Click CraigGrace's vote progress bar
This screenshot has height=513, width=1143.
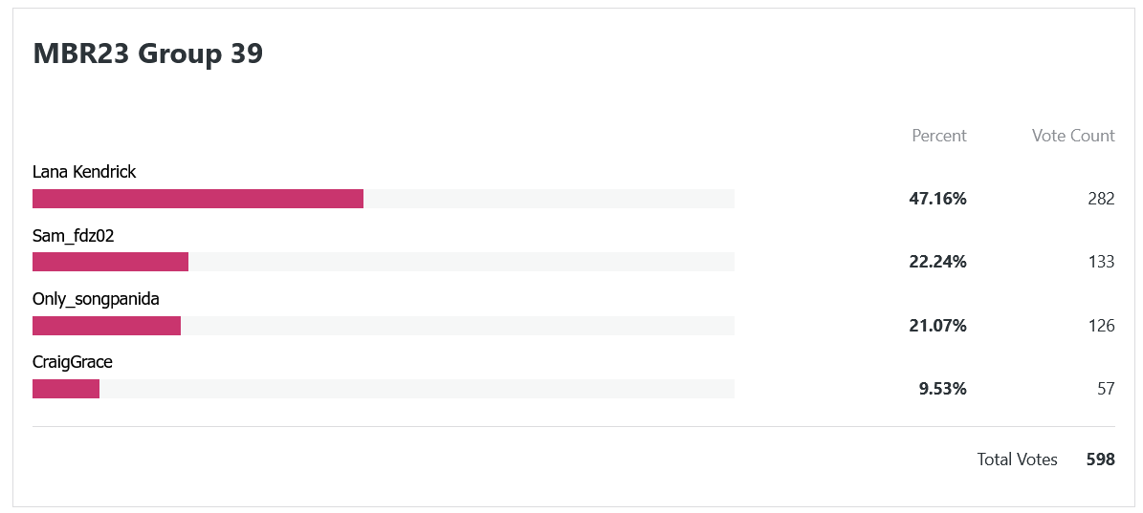click(384, 389)
